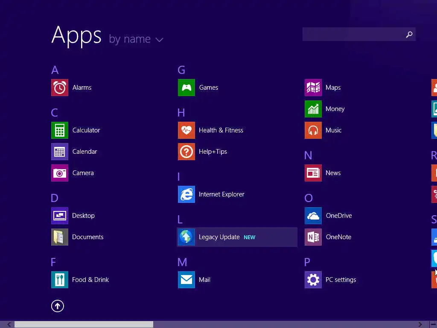Open the Money app icon

(x=313, y=109)
